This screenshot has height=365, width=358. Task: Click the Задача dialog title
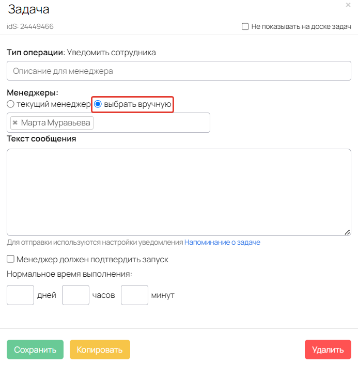(29, 9)
